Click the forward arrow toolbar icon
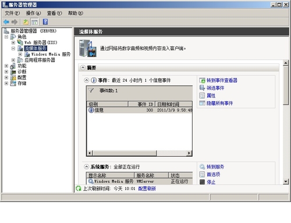The image size is (291, 223). point(15,22)
